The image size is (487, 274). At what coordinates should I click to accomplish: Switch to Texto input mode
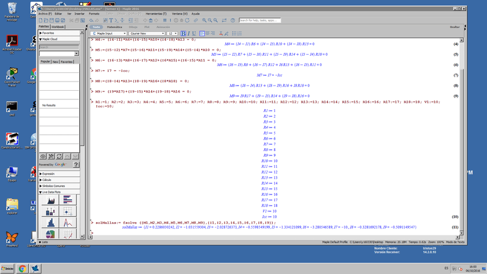(x=96, y=27)
